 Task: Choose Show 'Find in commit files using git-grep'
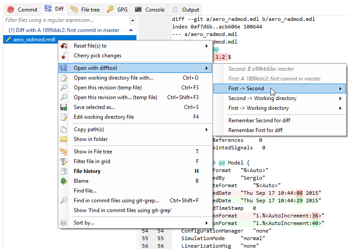point(136,210)
